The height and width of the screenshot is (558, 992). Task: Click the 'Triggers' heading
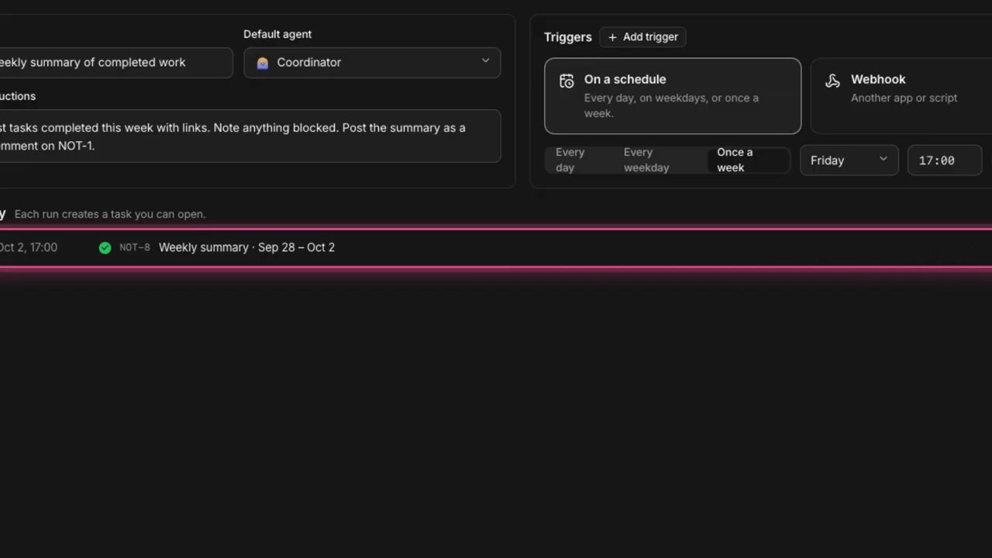click(x=567, y=37)
